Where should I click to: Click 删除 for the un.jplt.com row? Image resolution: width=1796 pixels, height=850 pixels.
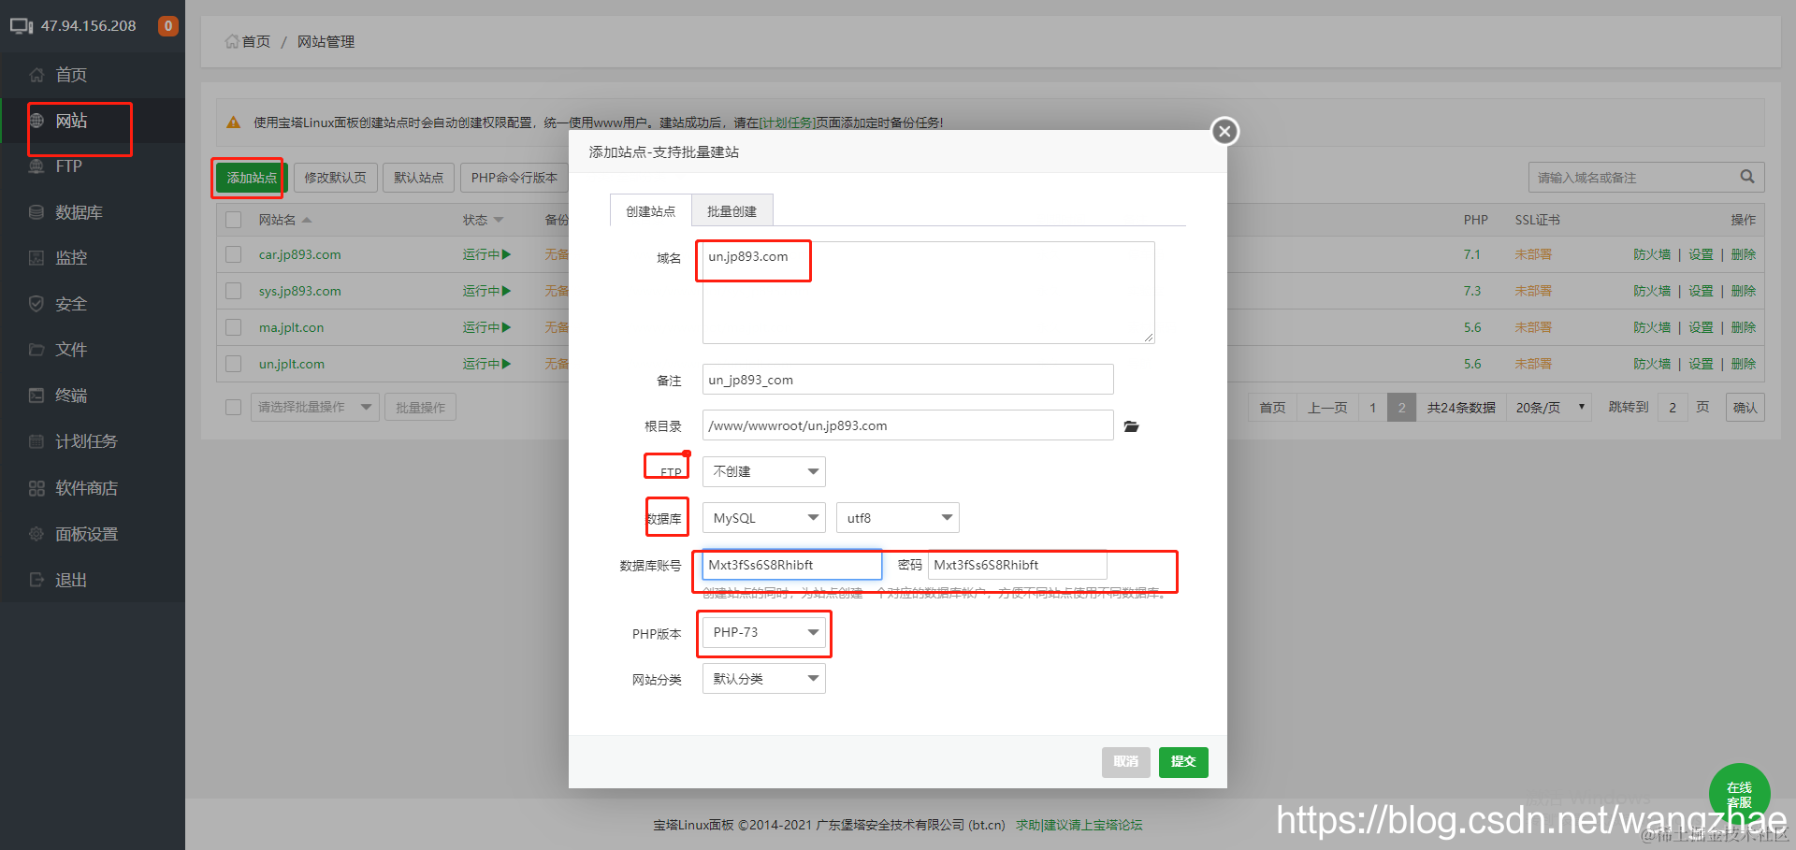pyautogui.click(x=1743, y=364)
